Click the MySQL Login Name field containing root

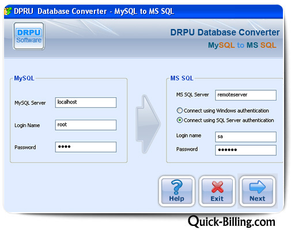(86, 125)
